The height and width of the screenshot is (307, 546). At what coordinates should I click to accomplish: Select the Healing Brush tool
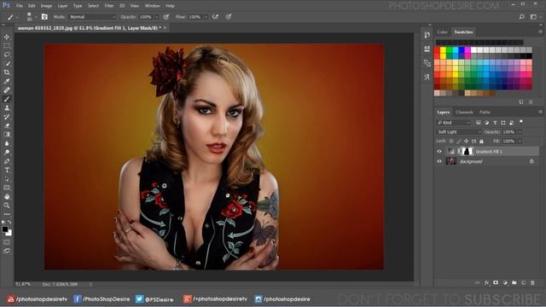tap(7, 90)
